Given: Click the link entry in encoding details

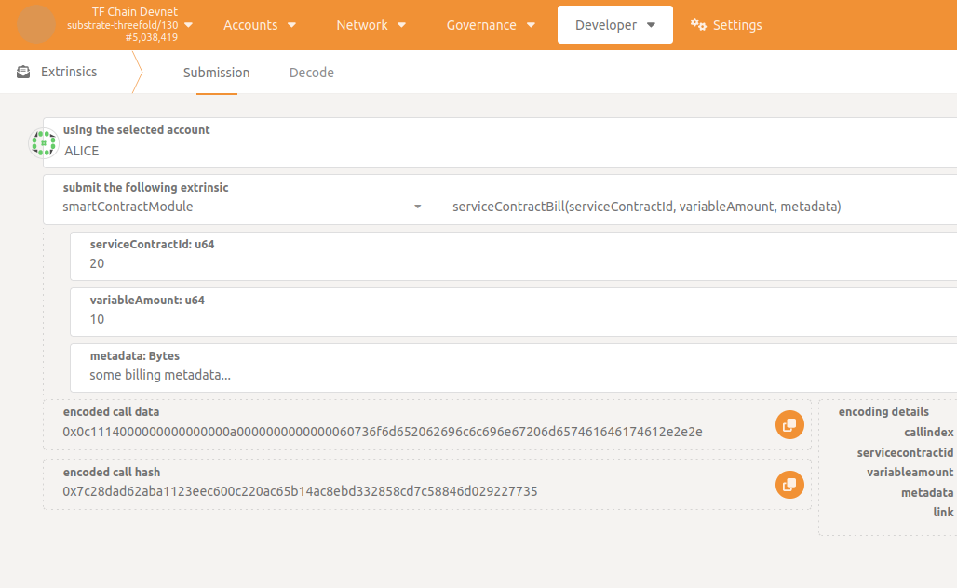Looking at the screenshot, I should [x=943, y=512].
